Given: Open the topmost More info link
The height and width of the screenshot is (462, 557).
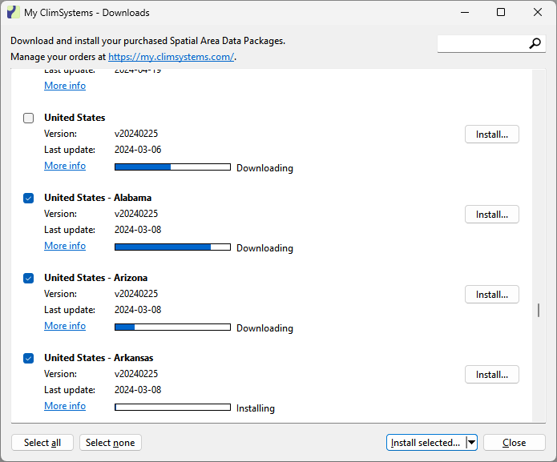Looking at the screenshot, I should (x=65, y=86).
